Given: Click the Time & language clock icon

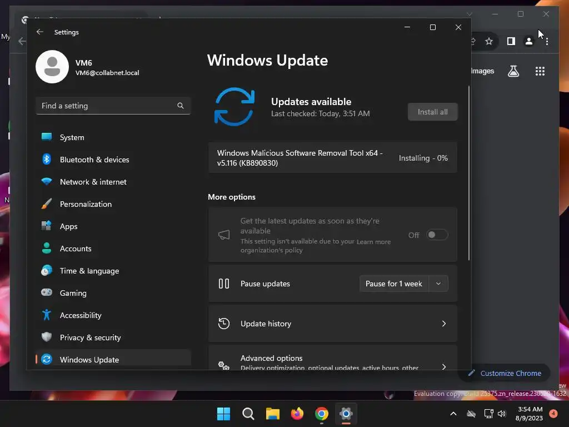Looking at the screenshot, I should (x=47, y=271).
